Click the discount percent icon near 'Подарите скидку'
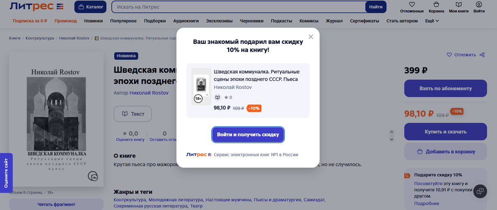The image size is (497, 210). point(407,175)
